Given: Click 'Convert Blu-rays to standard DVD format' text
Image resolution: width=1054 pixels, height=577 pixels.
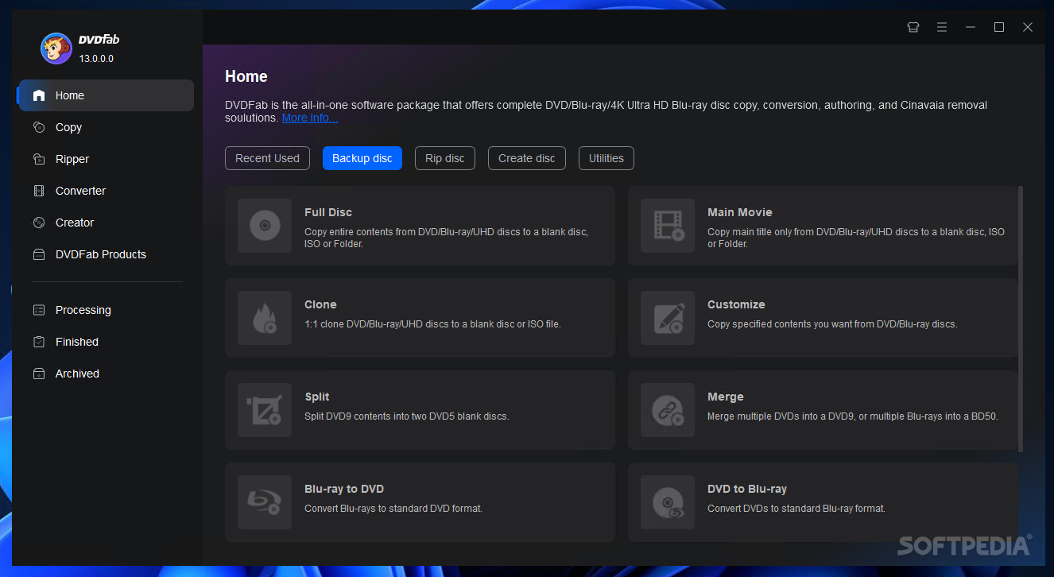Looking at the screenshot, I should coord(393,509).
